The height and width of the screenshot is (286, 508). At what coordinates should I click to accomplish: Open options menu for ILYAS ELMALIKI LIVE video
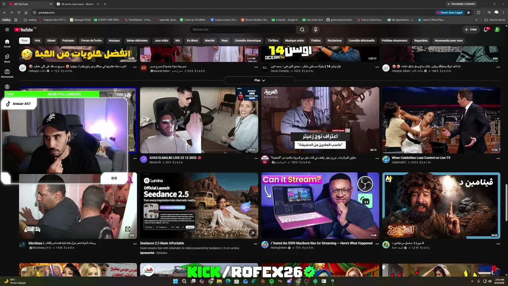(x=256, y=158)
